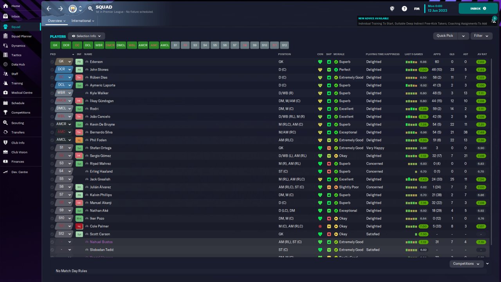
Task: Open the Dev. Centre sidebar icon
Action: tap(5, 172)
